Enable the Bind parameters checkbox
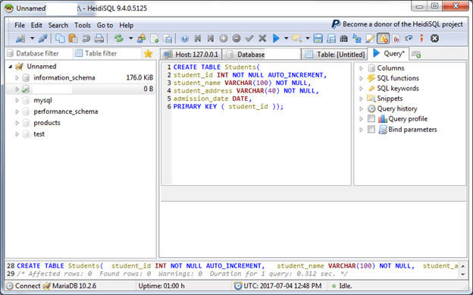 (371, 129)
